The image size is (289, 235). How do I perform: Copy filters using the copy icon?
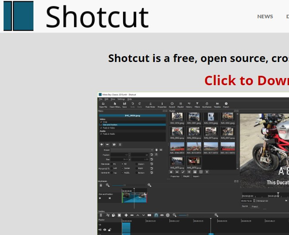click(114, 144)
